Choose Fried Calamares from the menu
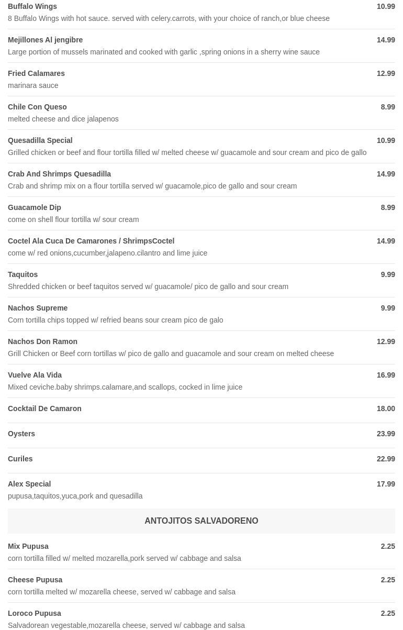The width and height of the screenshot is (403, 630). pos(37,73)
